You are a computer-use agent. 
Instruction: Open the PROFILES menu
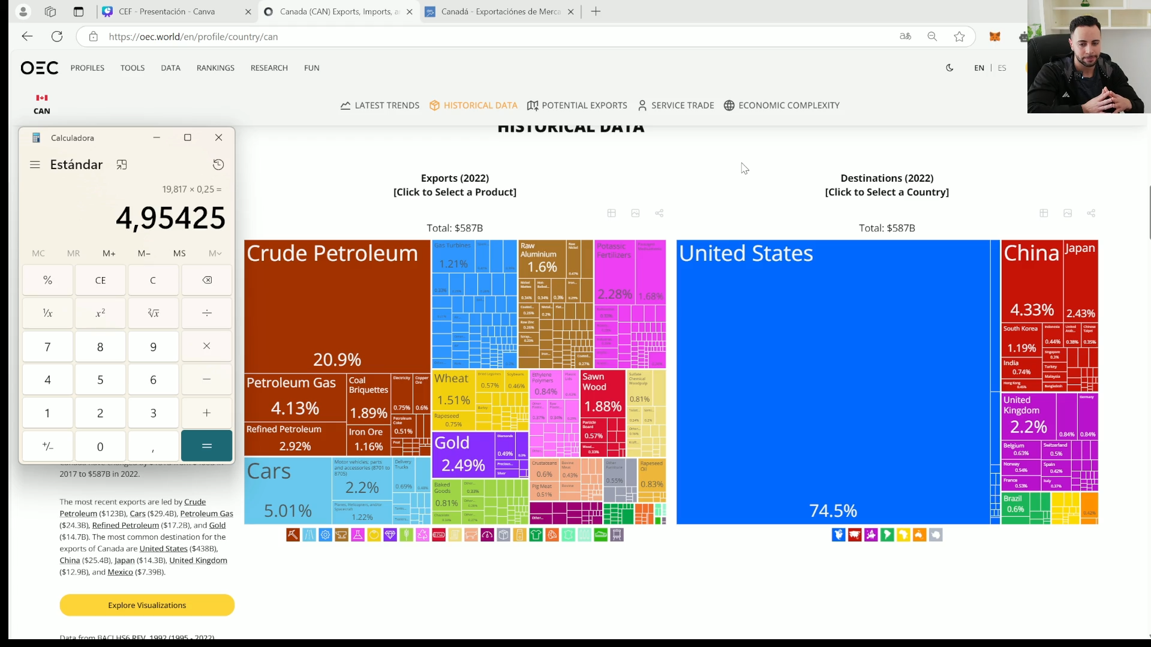88,68
